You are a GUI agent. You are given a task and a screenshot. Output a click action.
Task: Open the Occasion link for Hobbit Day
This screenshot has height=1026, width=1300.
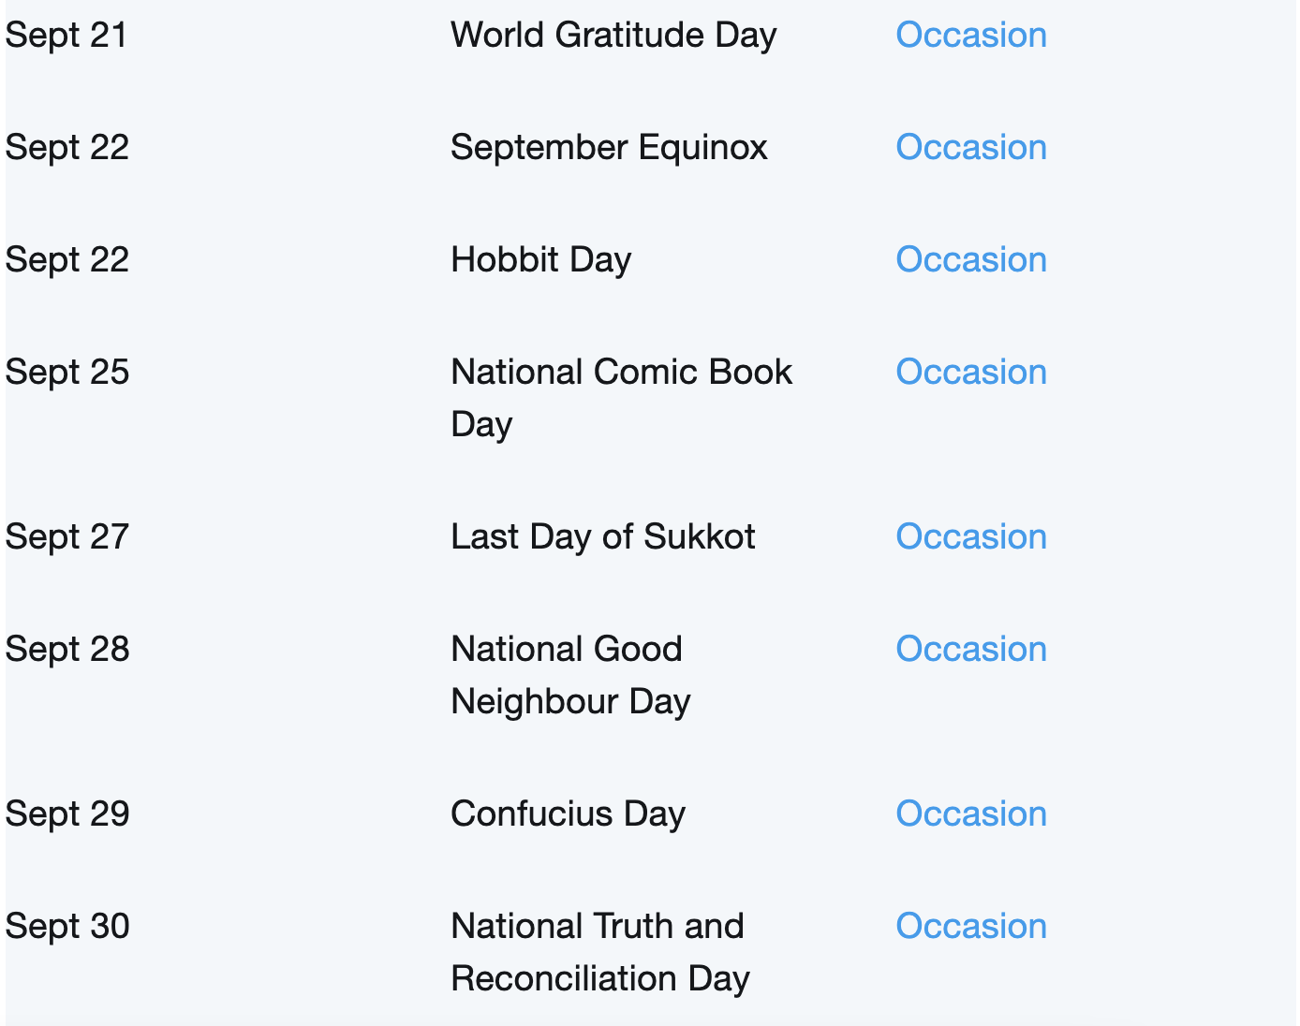coord(971,260)
